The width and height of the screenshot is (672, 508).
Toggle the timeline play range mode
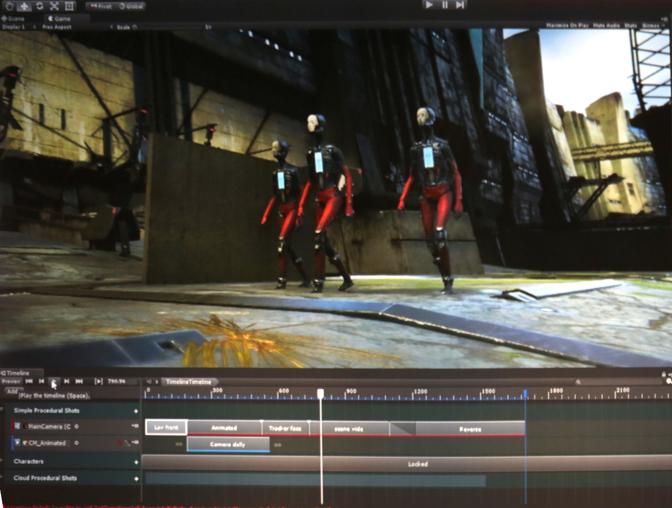tap(99, 381)
